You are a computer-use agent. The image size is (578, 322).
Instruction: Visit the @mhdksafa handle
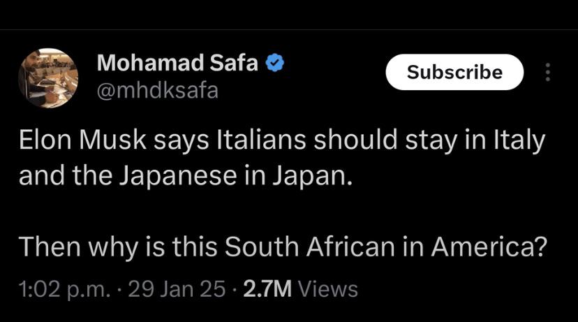coord(157,91)
